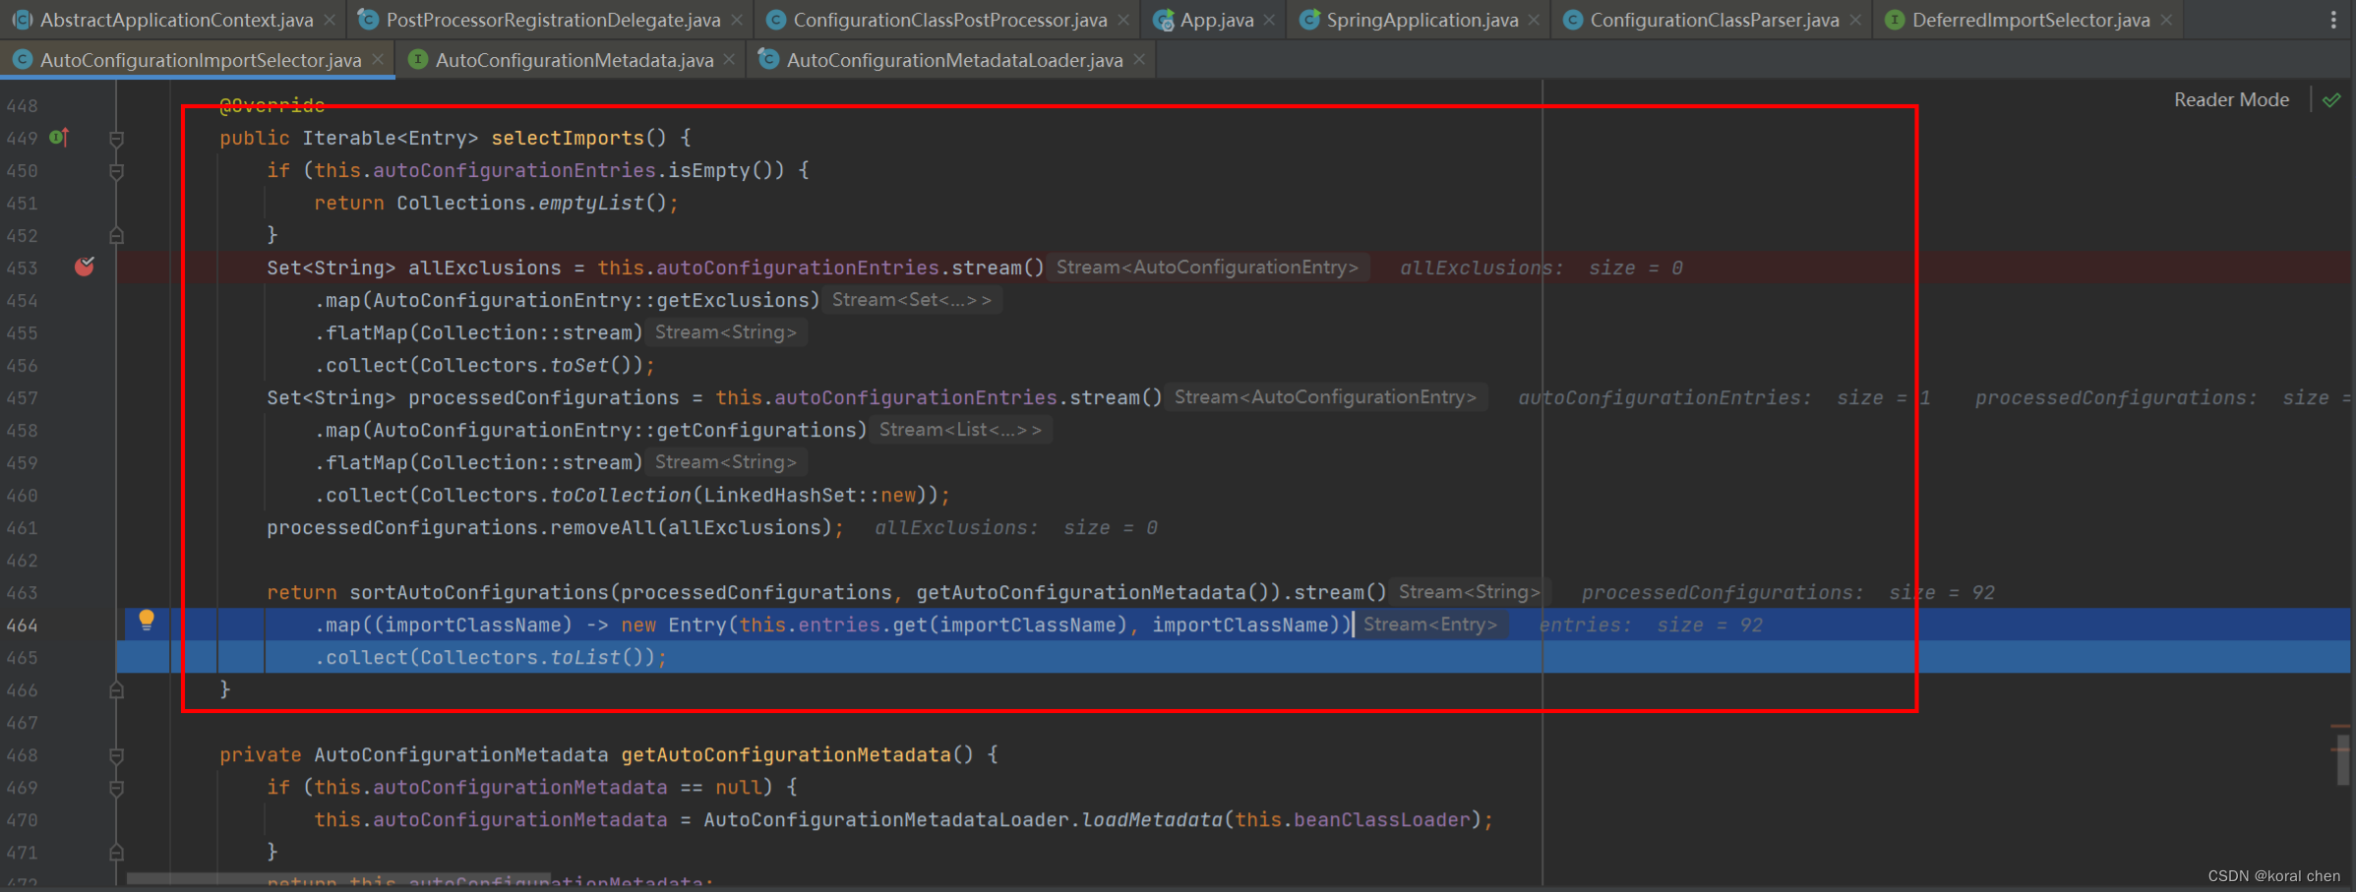The width and height of the screenshot is (2356, 892).
Task: Open ConfigurationClassPostProcessor.java tab
Action: pyautogui.click(x=950, y=20)
